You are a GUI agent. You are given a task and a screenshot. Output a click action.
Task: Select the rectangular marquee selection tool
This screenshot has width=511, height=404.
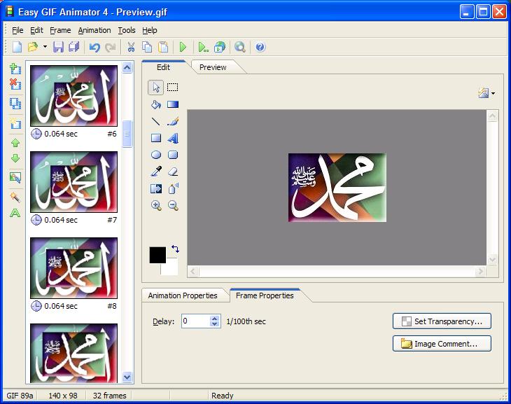[x=172, y=87]
